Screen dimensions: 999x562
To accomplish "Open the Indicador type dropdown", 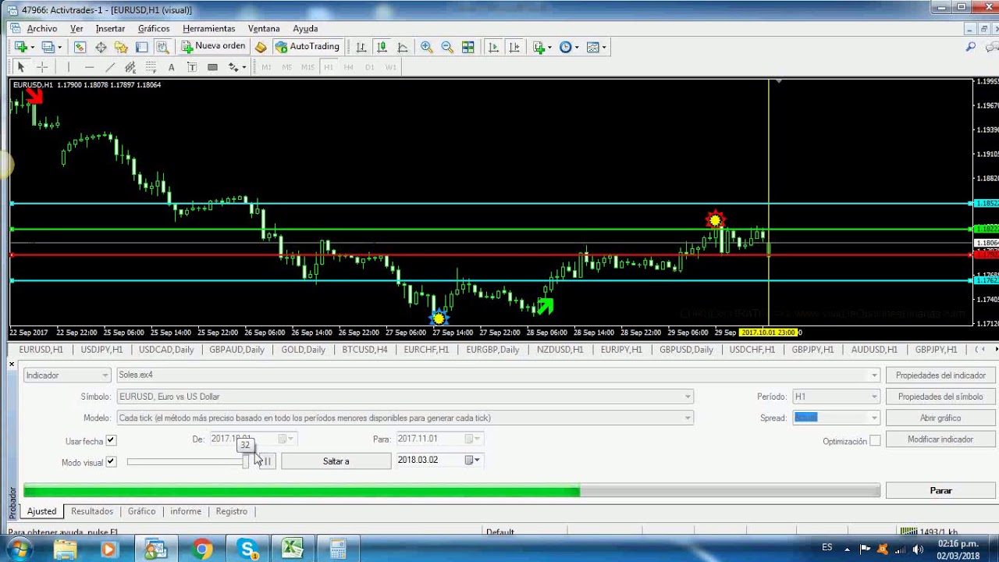I will pos(67,375).
